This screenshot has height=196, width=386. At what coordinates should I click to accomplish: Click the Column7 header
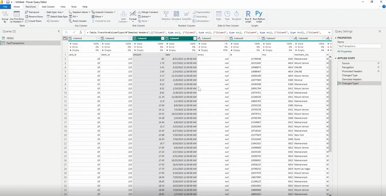tap(277, 38)
